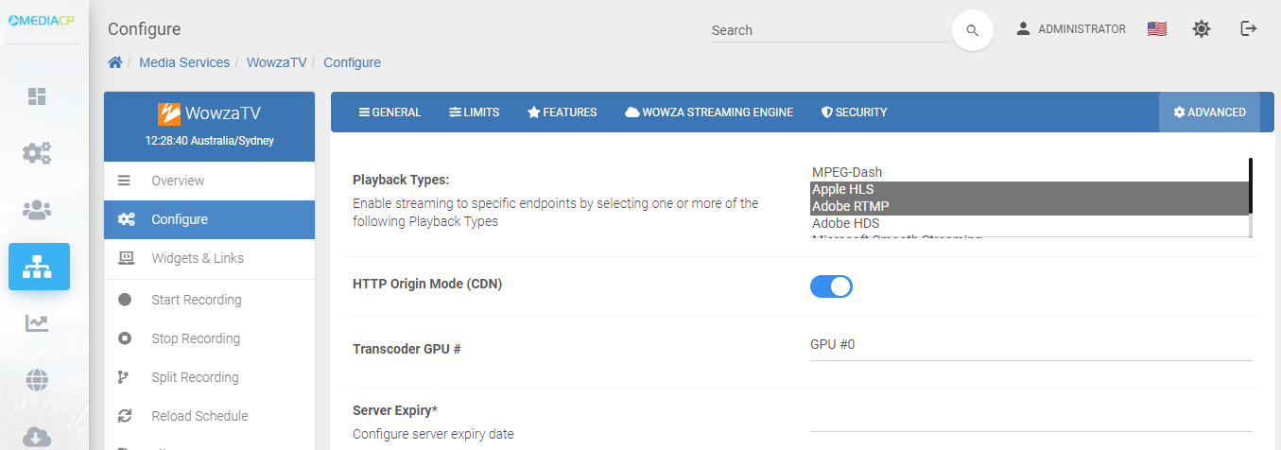Click the MediaCP logo
Viewport: 1281px width, 450px height.
[41, 21]
